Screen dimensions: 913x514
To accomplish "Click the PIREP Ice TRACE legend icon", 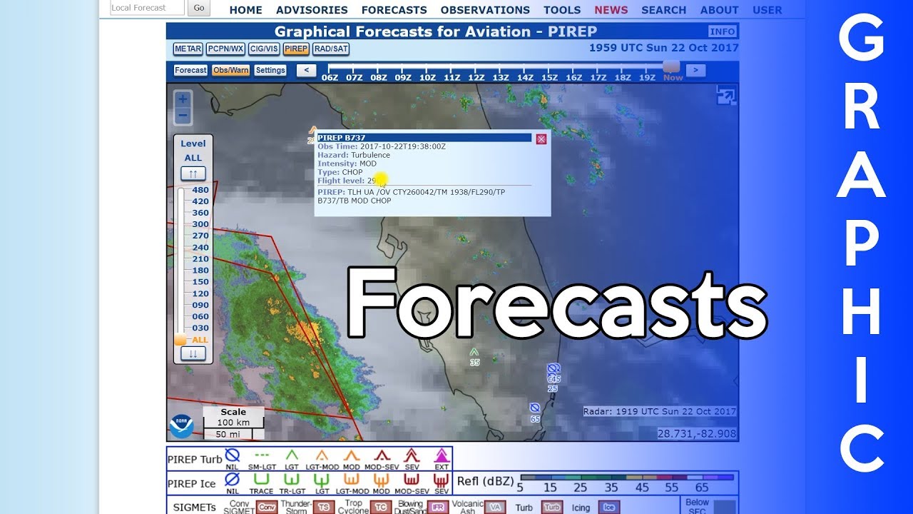I will click(261, 480).
